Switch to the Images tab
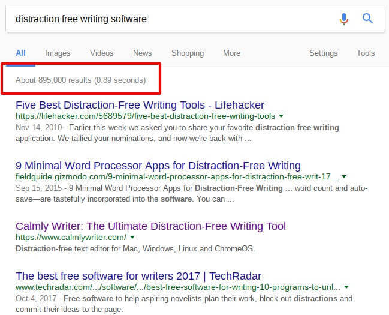Viewport: 389px width, 315px height. pos(58,53)
